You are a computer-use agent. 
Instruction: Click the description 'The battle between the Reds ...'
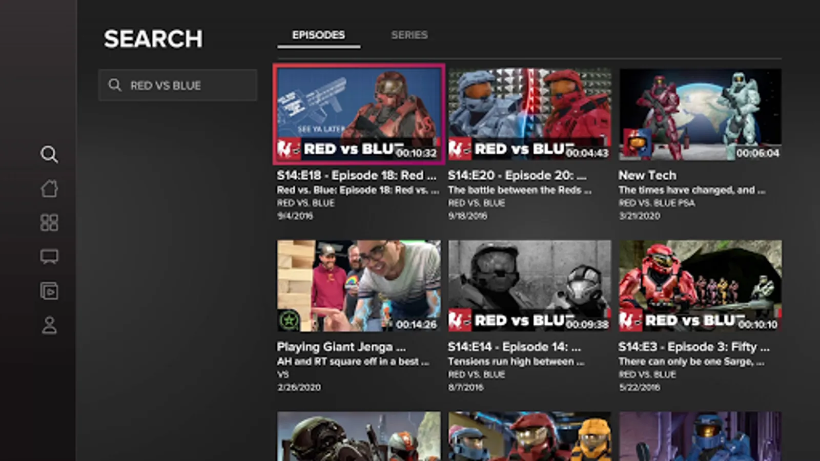(x=520, y=190)
